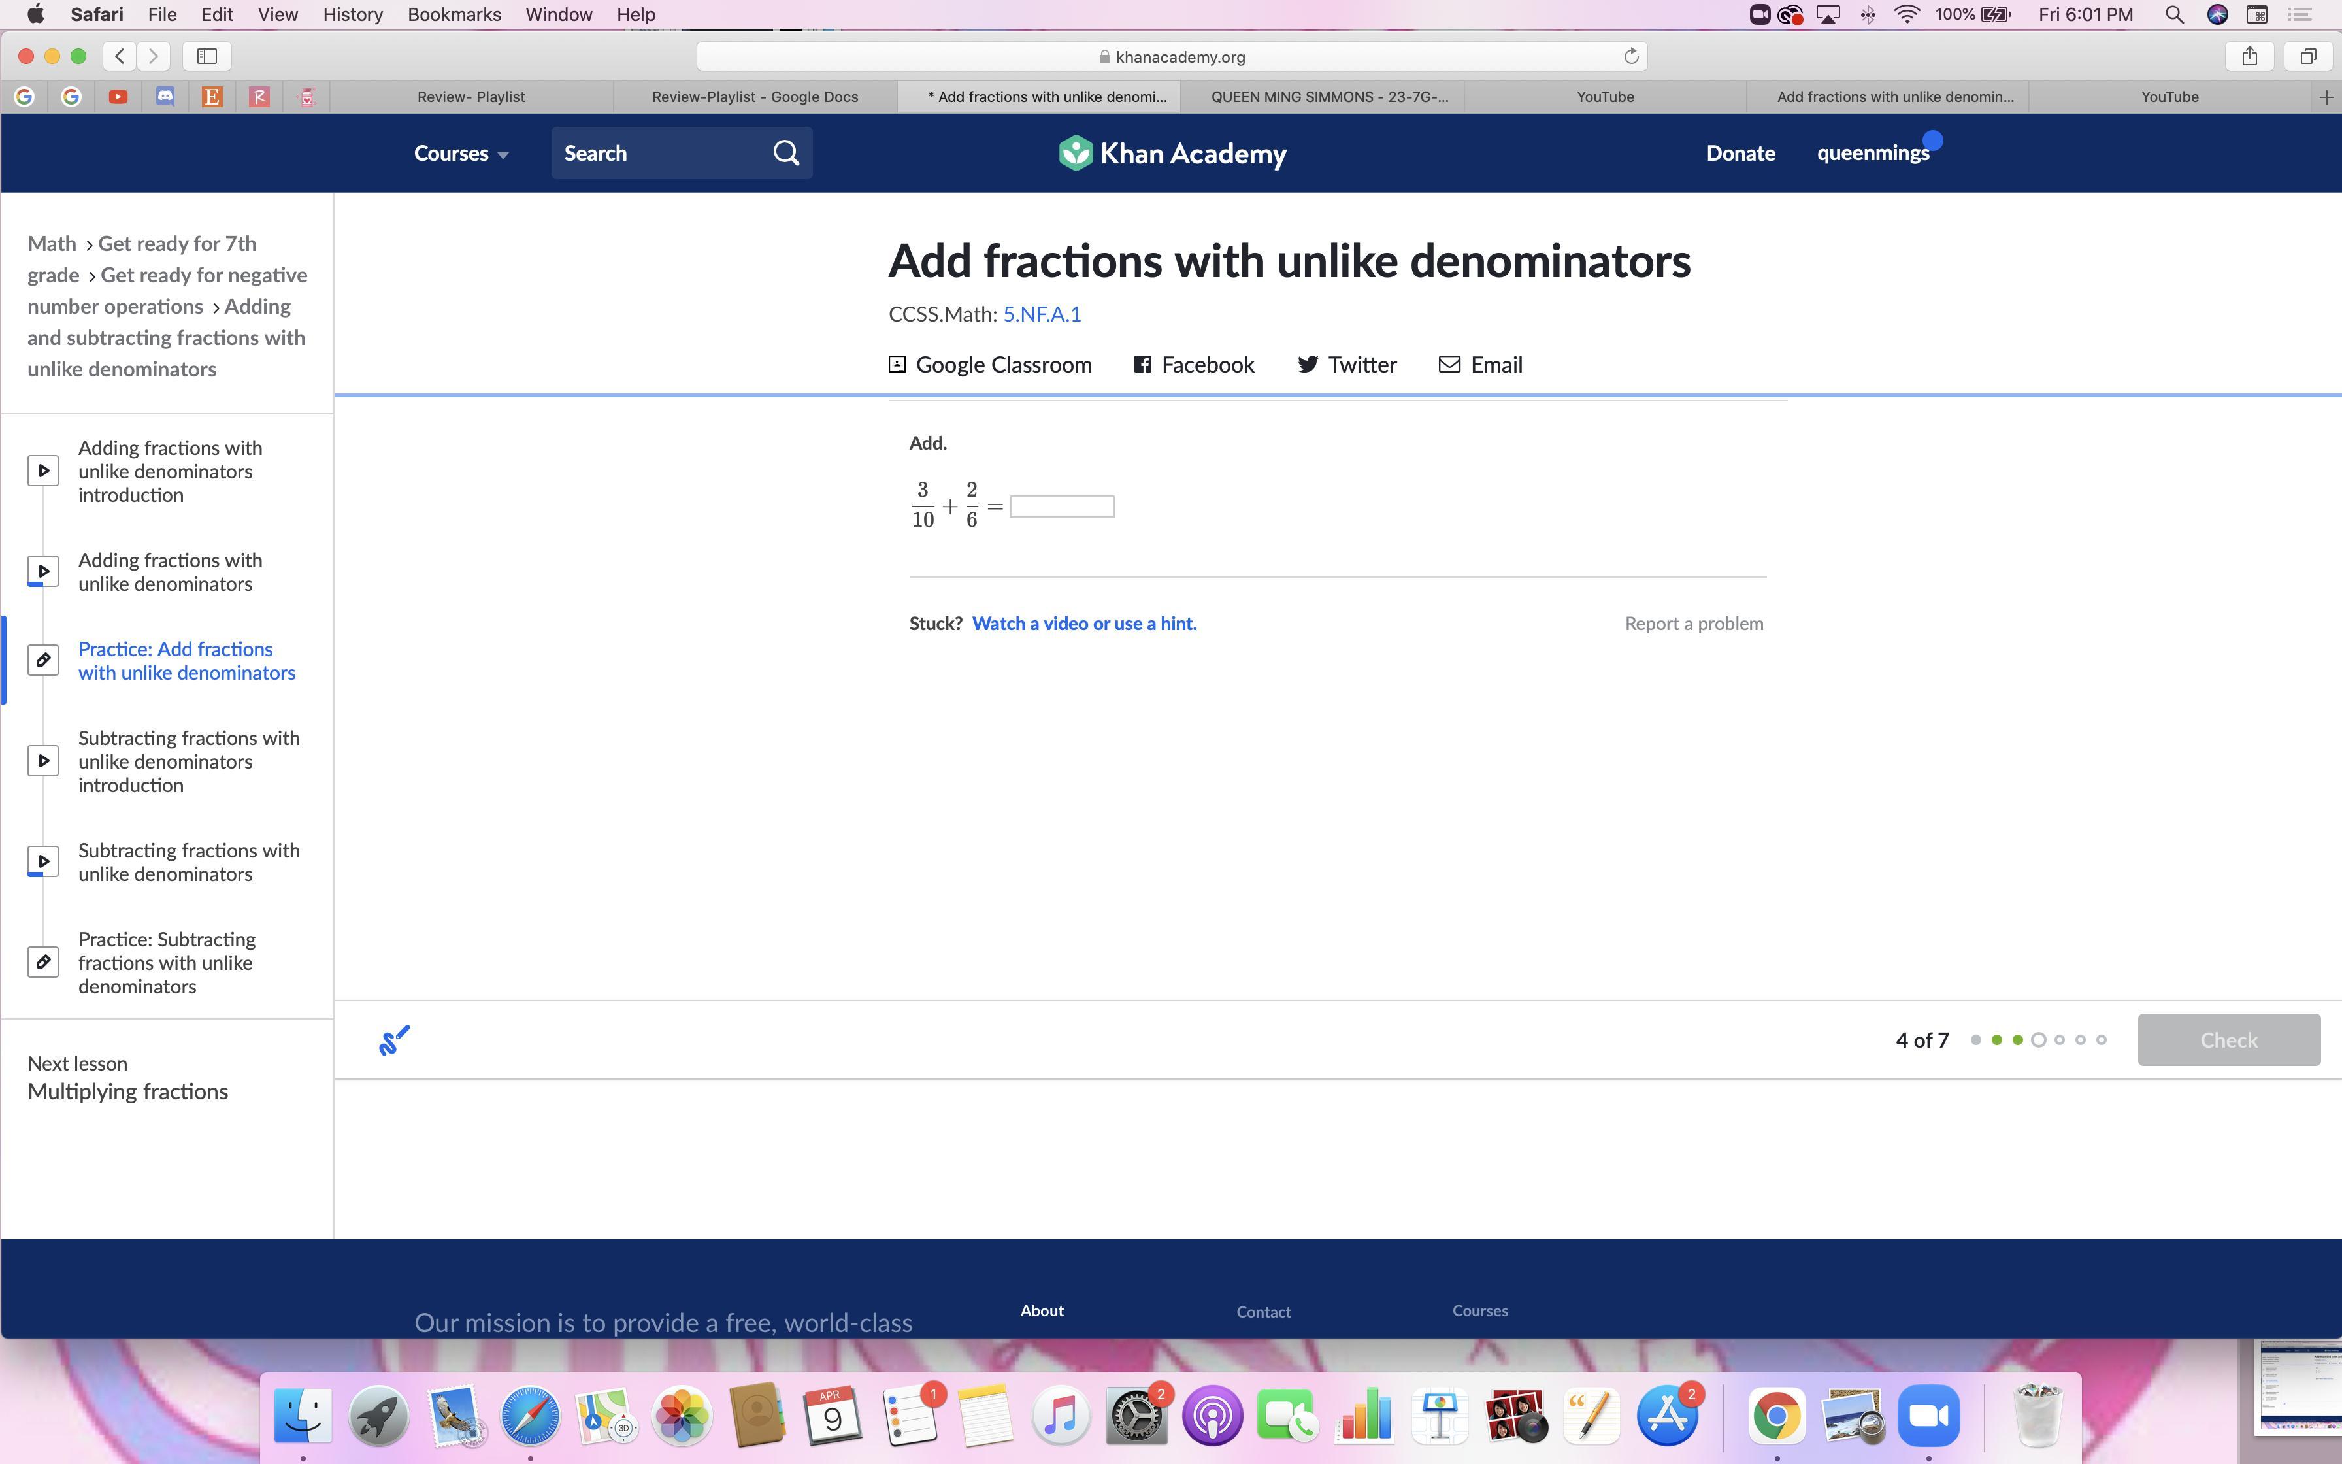The image size is (2342, 1464).
Task: Click the fraction answer input box
Action: pyautogui.click(x=1062, y=507)
